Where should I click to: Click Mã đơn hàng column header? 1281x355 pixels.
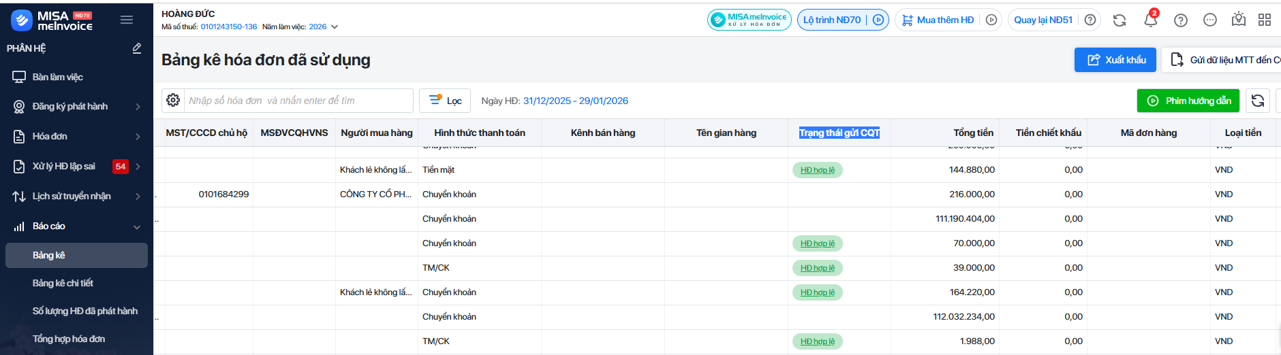tap(1149, 133)
